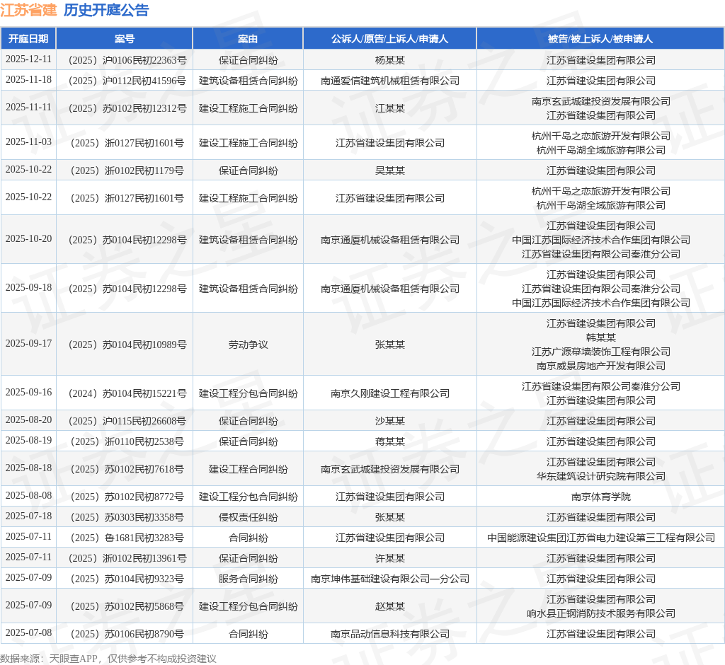Screen dimensions: 725x665
Task: Click 服务合同纠纷 case cause cell
Action: point(248,579)
